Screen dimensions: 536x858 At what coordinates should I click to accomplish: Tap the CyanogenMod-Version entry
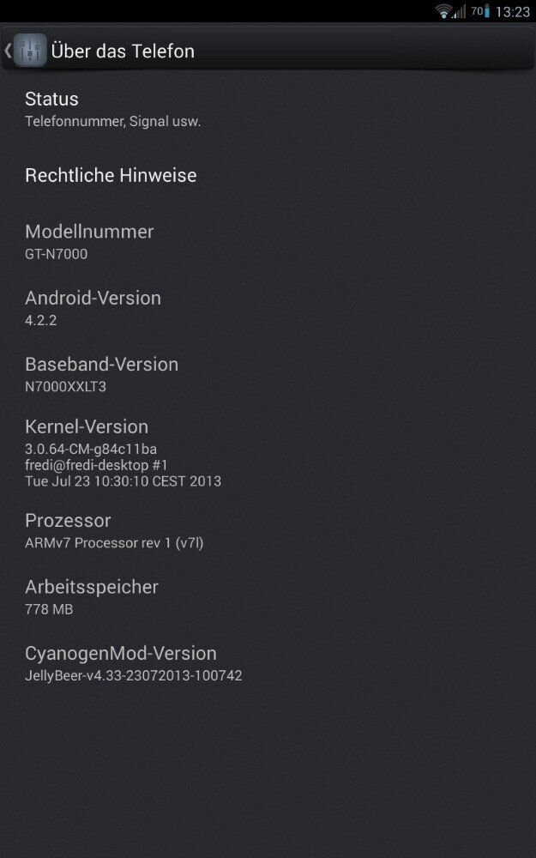coord(268,664)
